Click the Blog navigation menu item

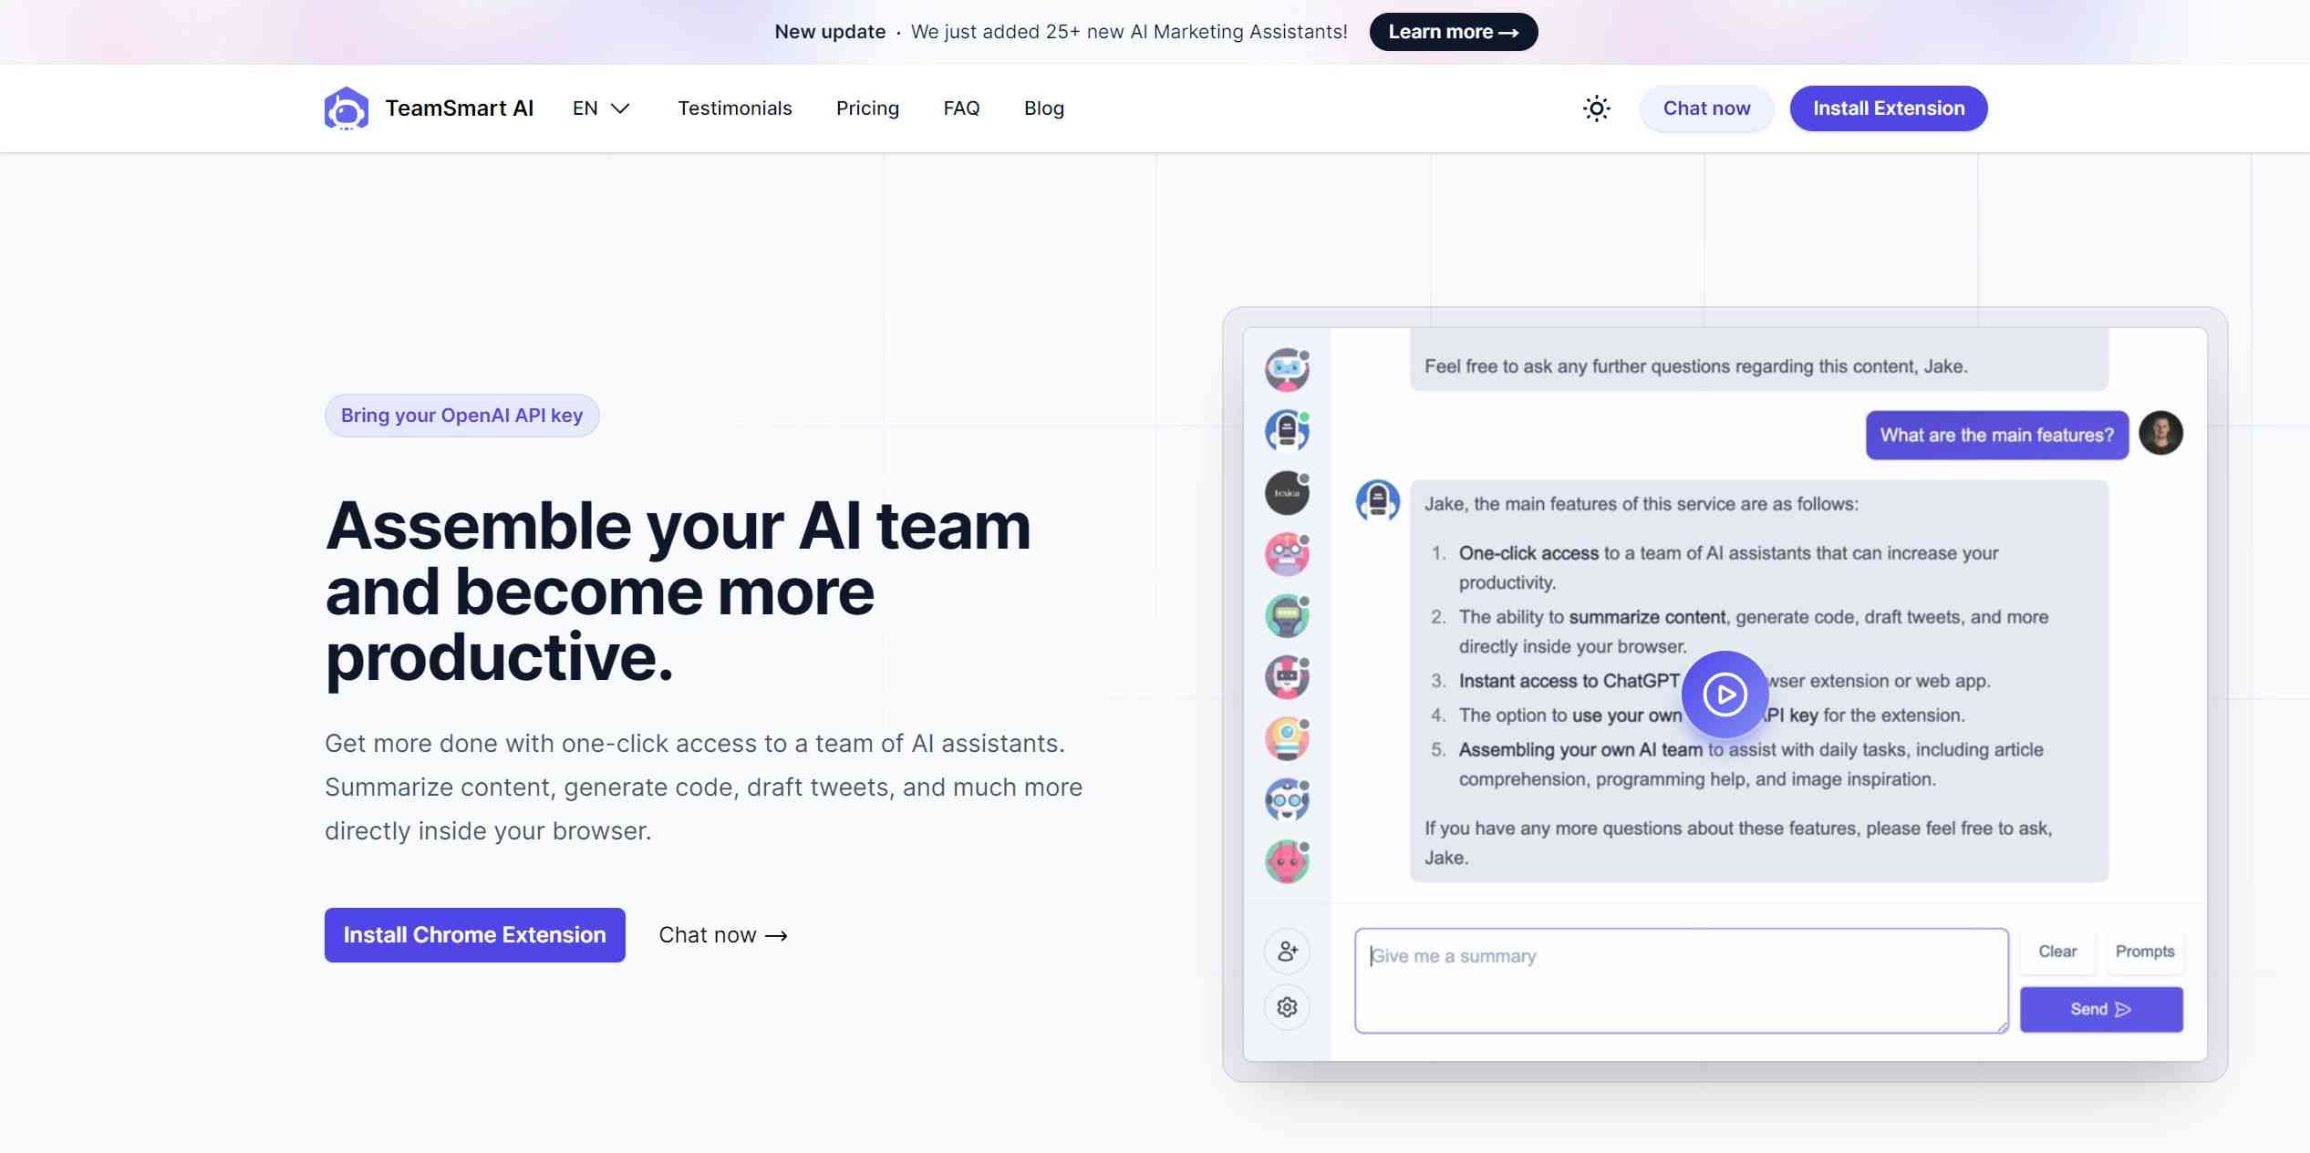[1044, 108]
